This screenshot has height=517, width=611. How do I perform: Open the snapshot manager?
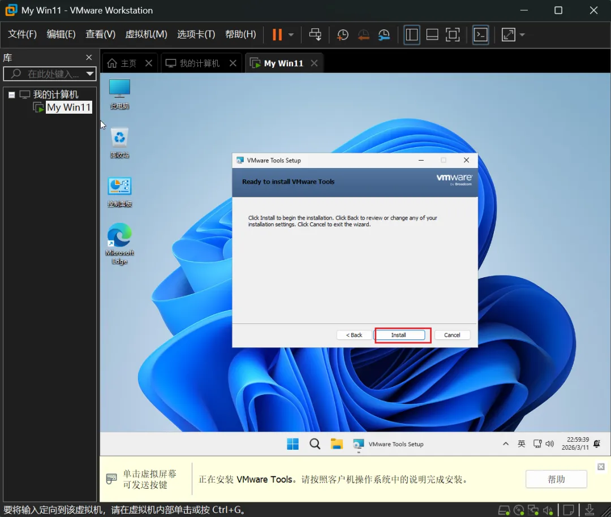point(384,35)
